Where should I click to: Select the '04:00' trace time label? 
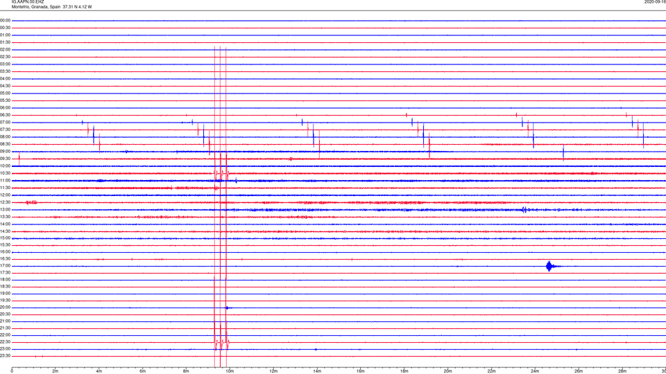pyautogui.click(x=5, y=78)
